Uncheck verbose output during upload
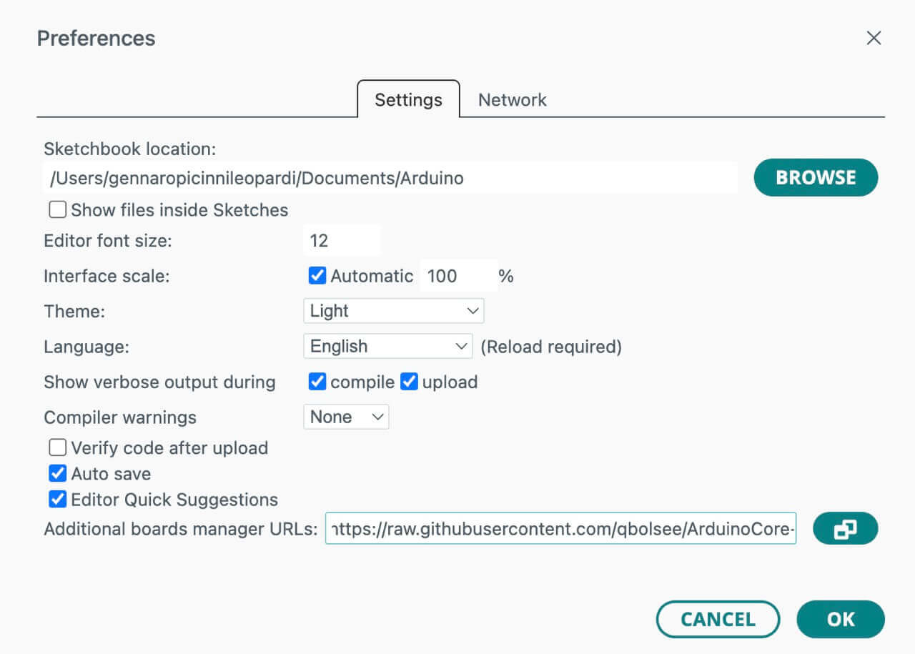 click(x=408, y=382)
